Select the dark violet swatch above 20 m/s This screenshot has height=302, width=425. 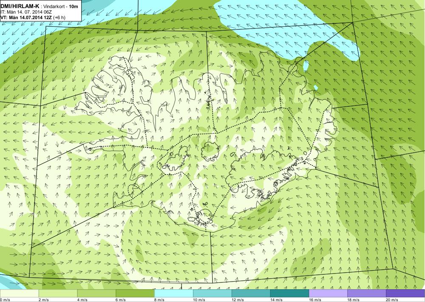[x=405, y=293]
